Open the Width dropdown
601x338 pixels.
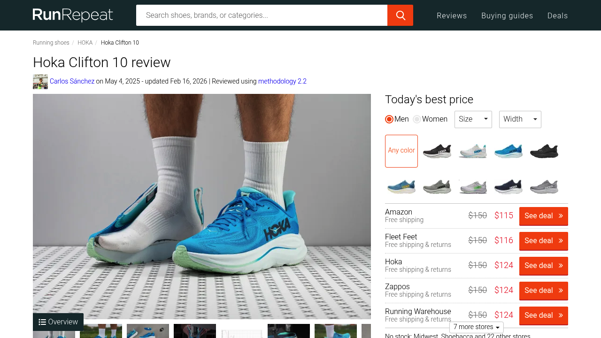pos(520,119)
